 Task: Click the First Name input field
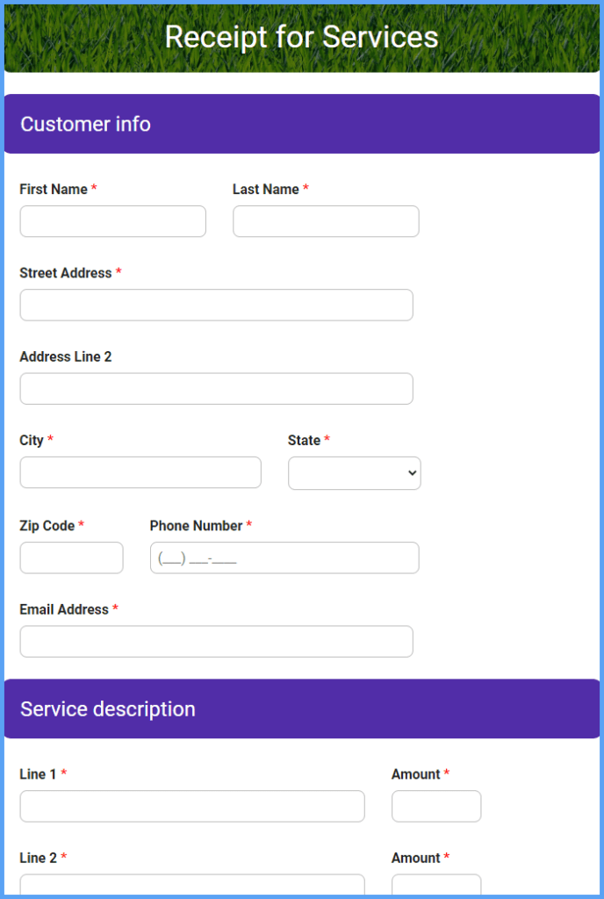(x=112, y=221)
